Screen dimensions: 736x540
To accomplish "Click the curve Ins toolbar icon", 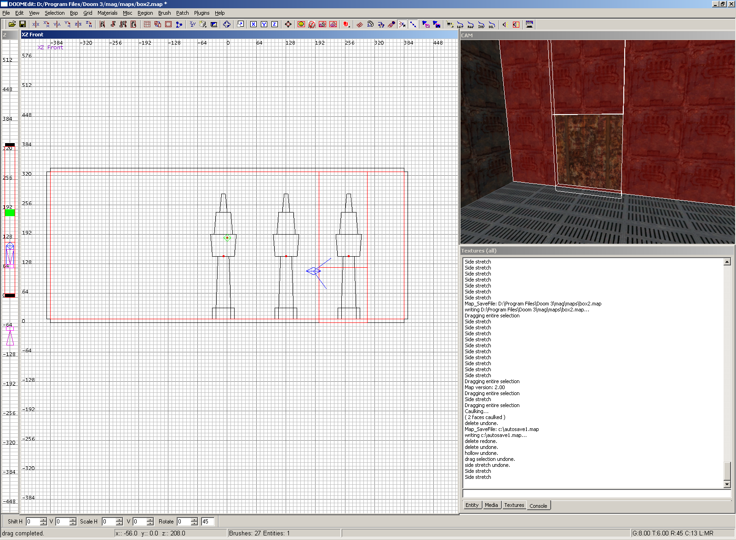I will [x=481, y=25].
